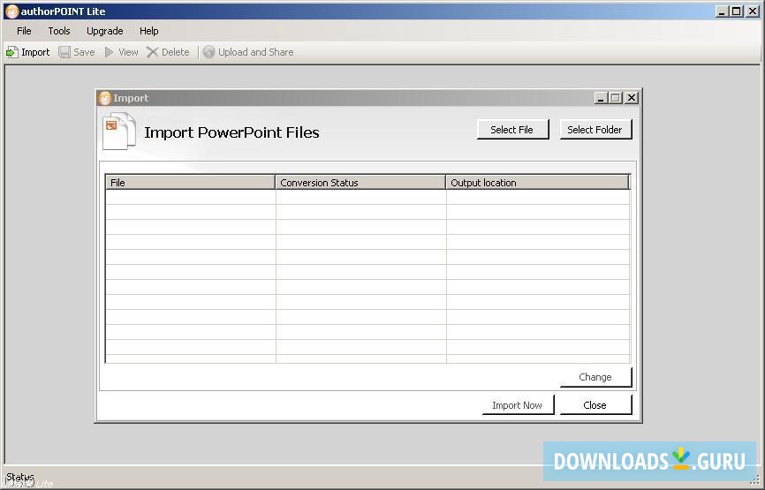The height and width of the screenshot is (490, 765).
Task: Maximize the authorPOINT Lite main window
Action: point(737,11)
